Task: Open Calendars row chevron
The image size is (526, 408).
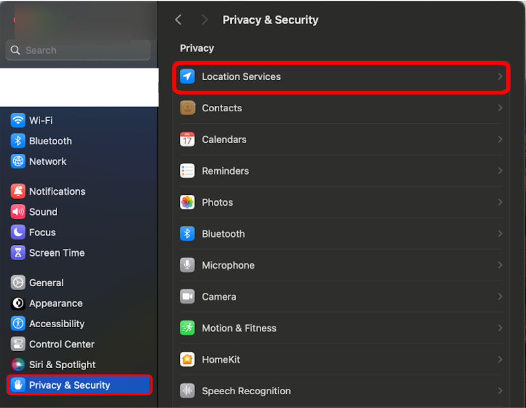Action: [x=500, y=139]
